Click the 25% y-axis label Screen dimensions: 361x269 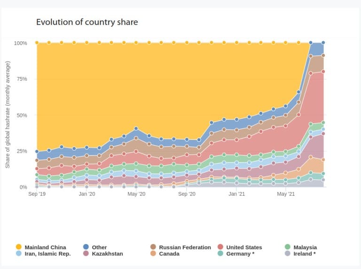pos(22,151)
